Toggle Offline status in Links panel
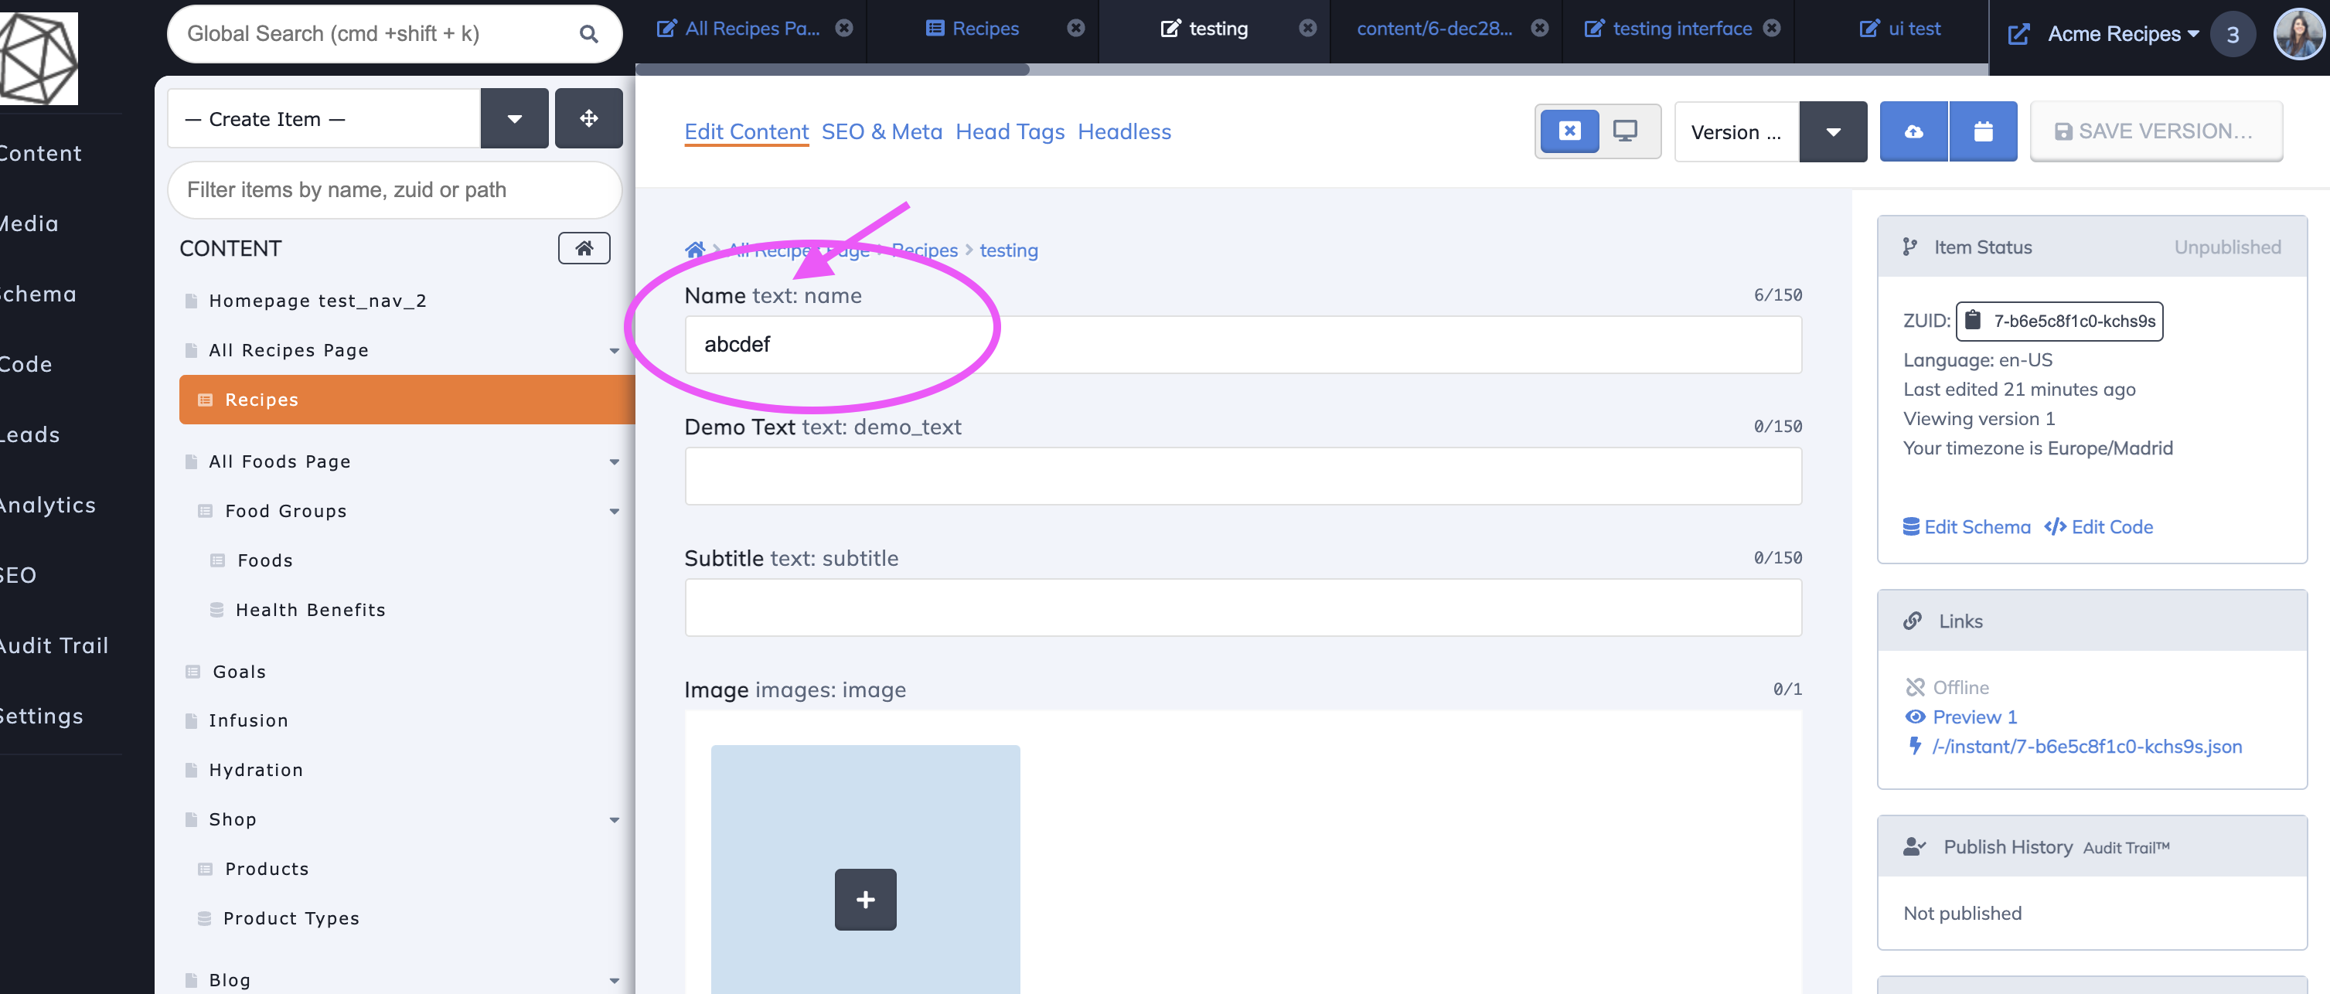This screenshot has height=994, width=2330. click(x=1915, y=686)
